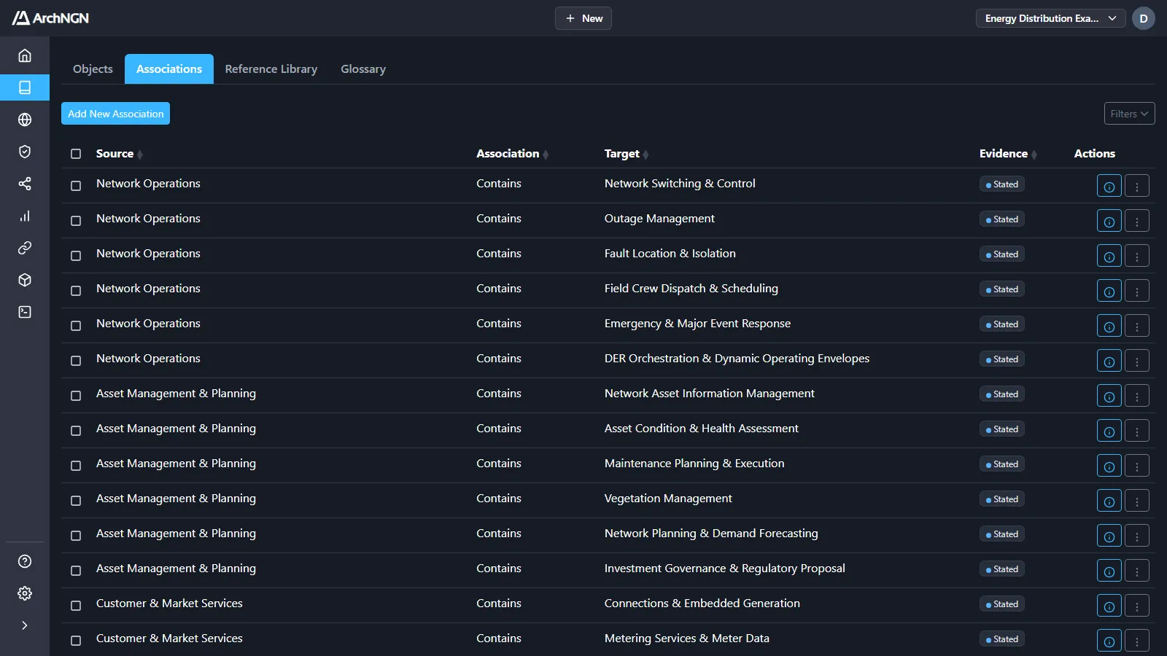
Task: Click the Stated badge for Maintenance Planning & Execution
Action: tap(1002, 464)
